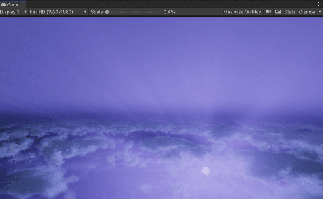
Task: Toggle Mute Audio speaker icon
Action: tap(268, 12)
